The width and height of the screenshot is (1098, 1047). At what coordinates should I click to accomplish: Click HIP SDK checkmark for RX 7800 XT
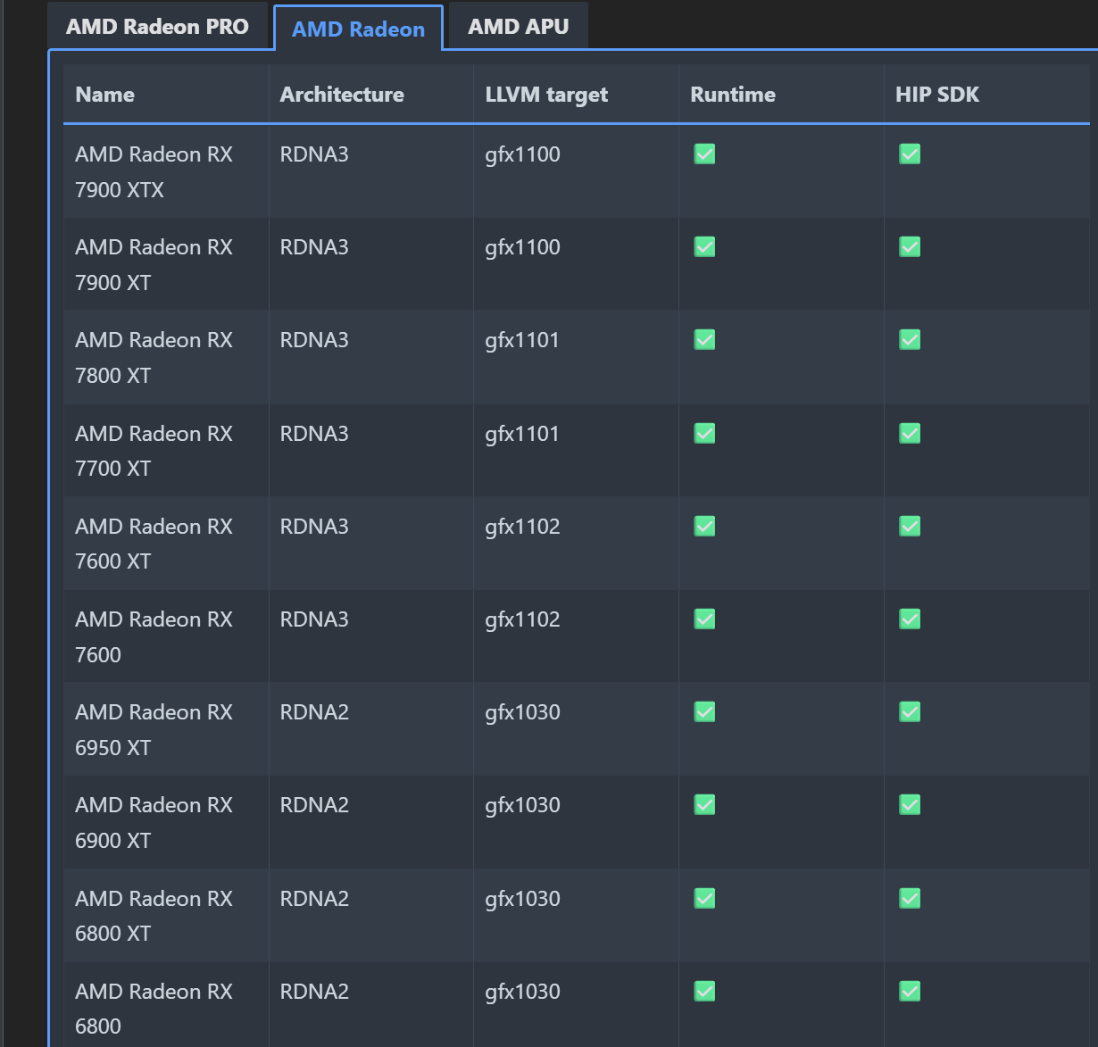(x=910, y=339)
